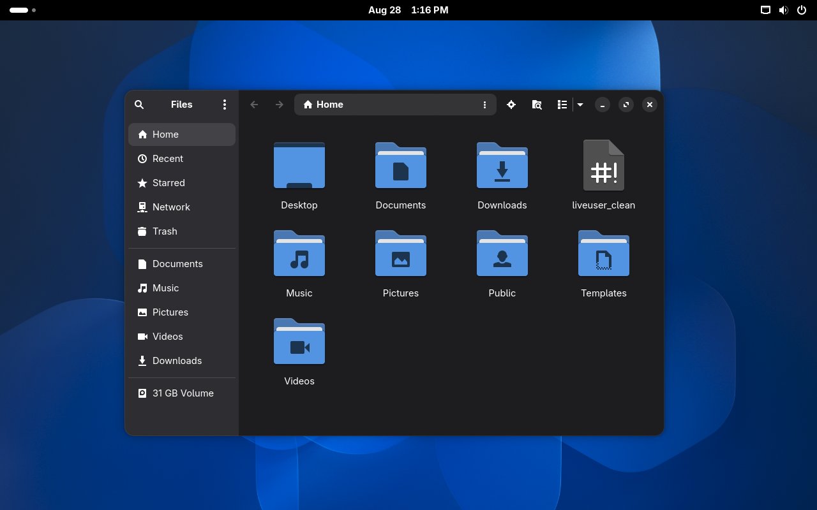Open the clock and calendar in top bar

pos(408,10)
